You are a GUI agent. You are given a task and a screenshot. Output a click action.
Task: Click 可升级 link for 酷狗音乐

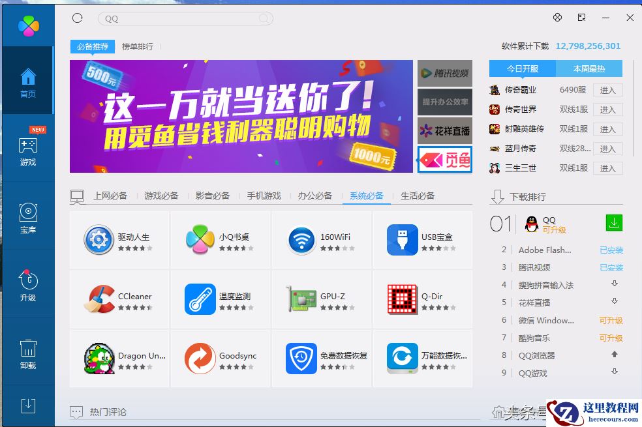pos(611,338)
